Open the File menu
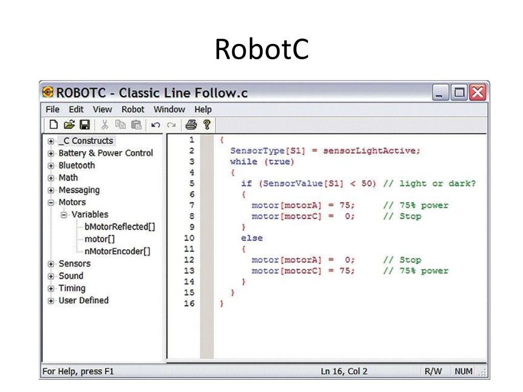523x392 pixels. (x=53, y=109)
